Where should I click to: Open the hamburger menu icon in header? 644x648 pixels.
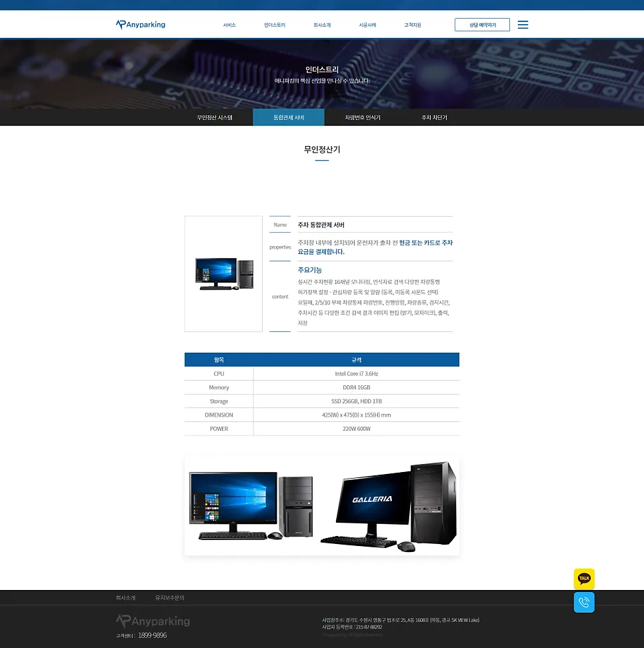click(x=523, y=25)
